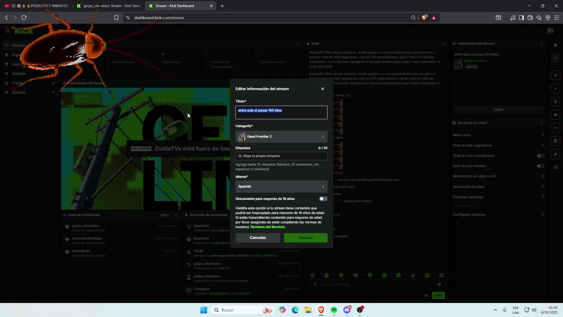Click the Dead Frontier 2 game thumbnail in dialog
The image size is (563, 317).
[241, 136]
